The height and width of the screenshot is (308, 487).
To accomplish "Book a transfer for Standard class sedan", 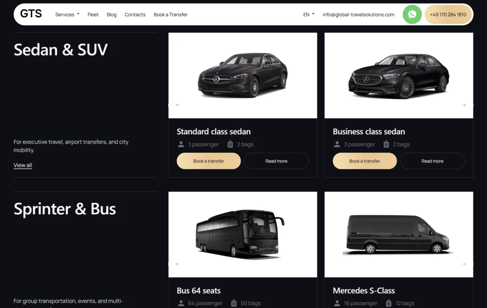I will point(209,161).
